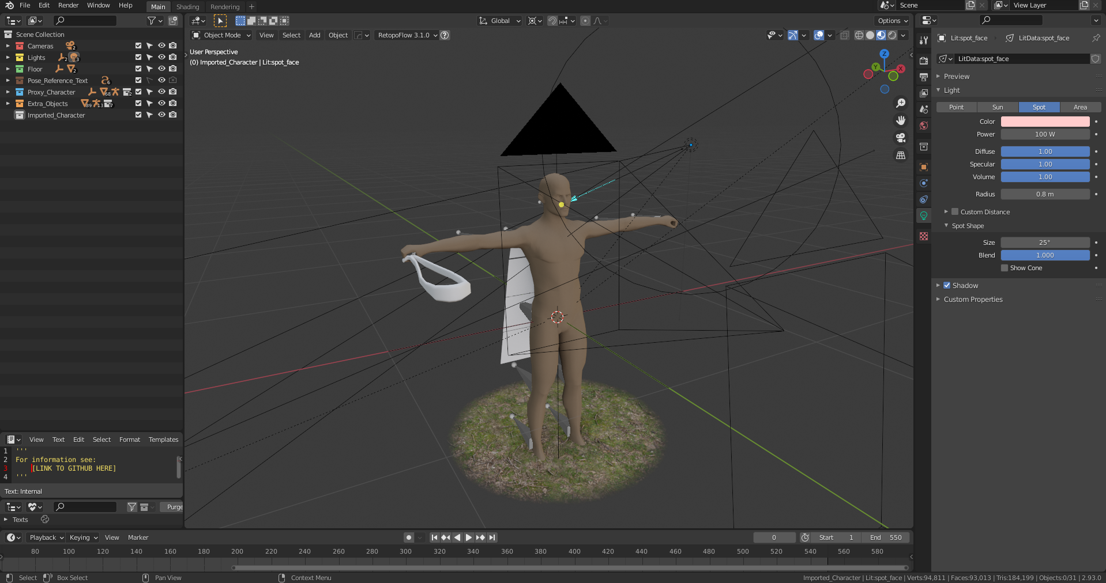This screenshot has height=583, width=1106.
Task: Click the viewport pan hand icon
Action: pyautogui.click(x=901, y=120)
